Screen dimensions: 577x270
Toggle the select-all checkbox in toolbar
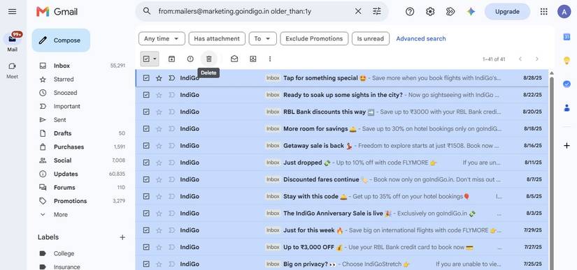146,59
